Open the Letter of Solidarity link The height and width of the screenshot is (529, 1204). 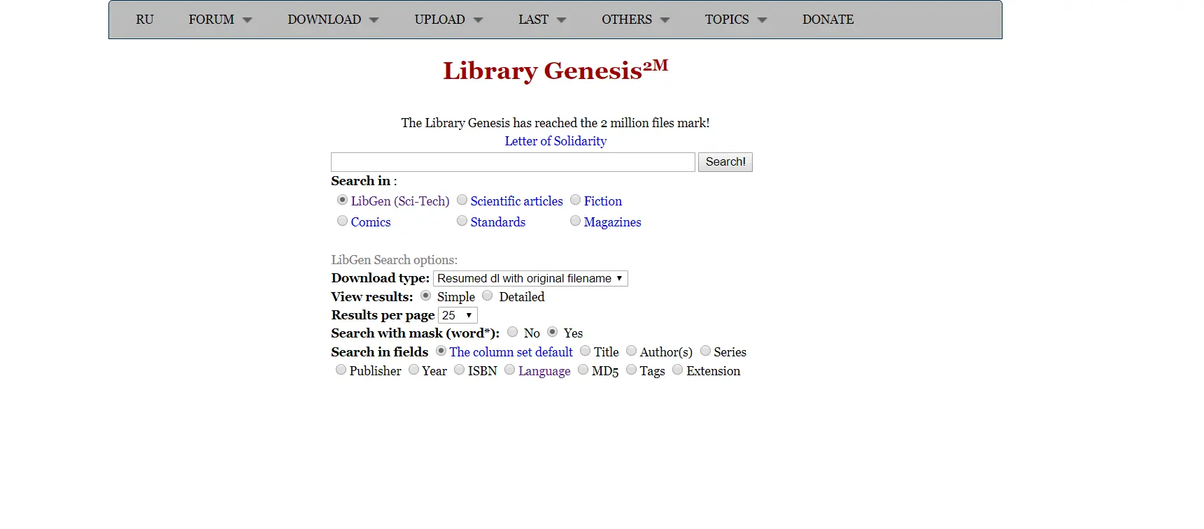point(555,141)
